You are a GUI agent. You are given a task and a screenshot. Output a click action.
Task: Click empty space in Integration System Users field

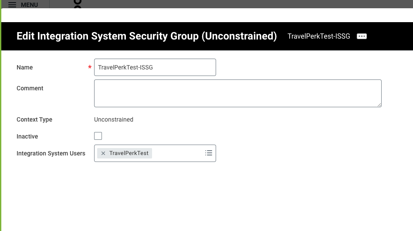click(x=178, y=153)
